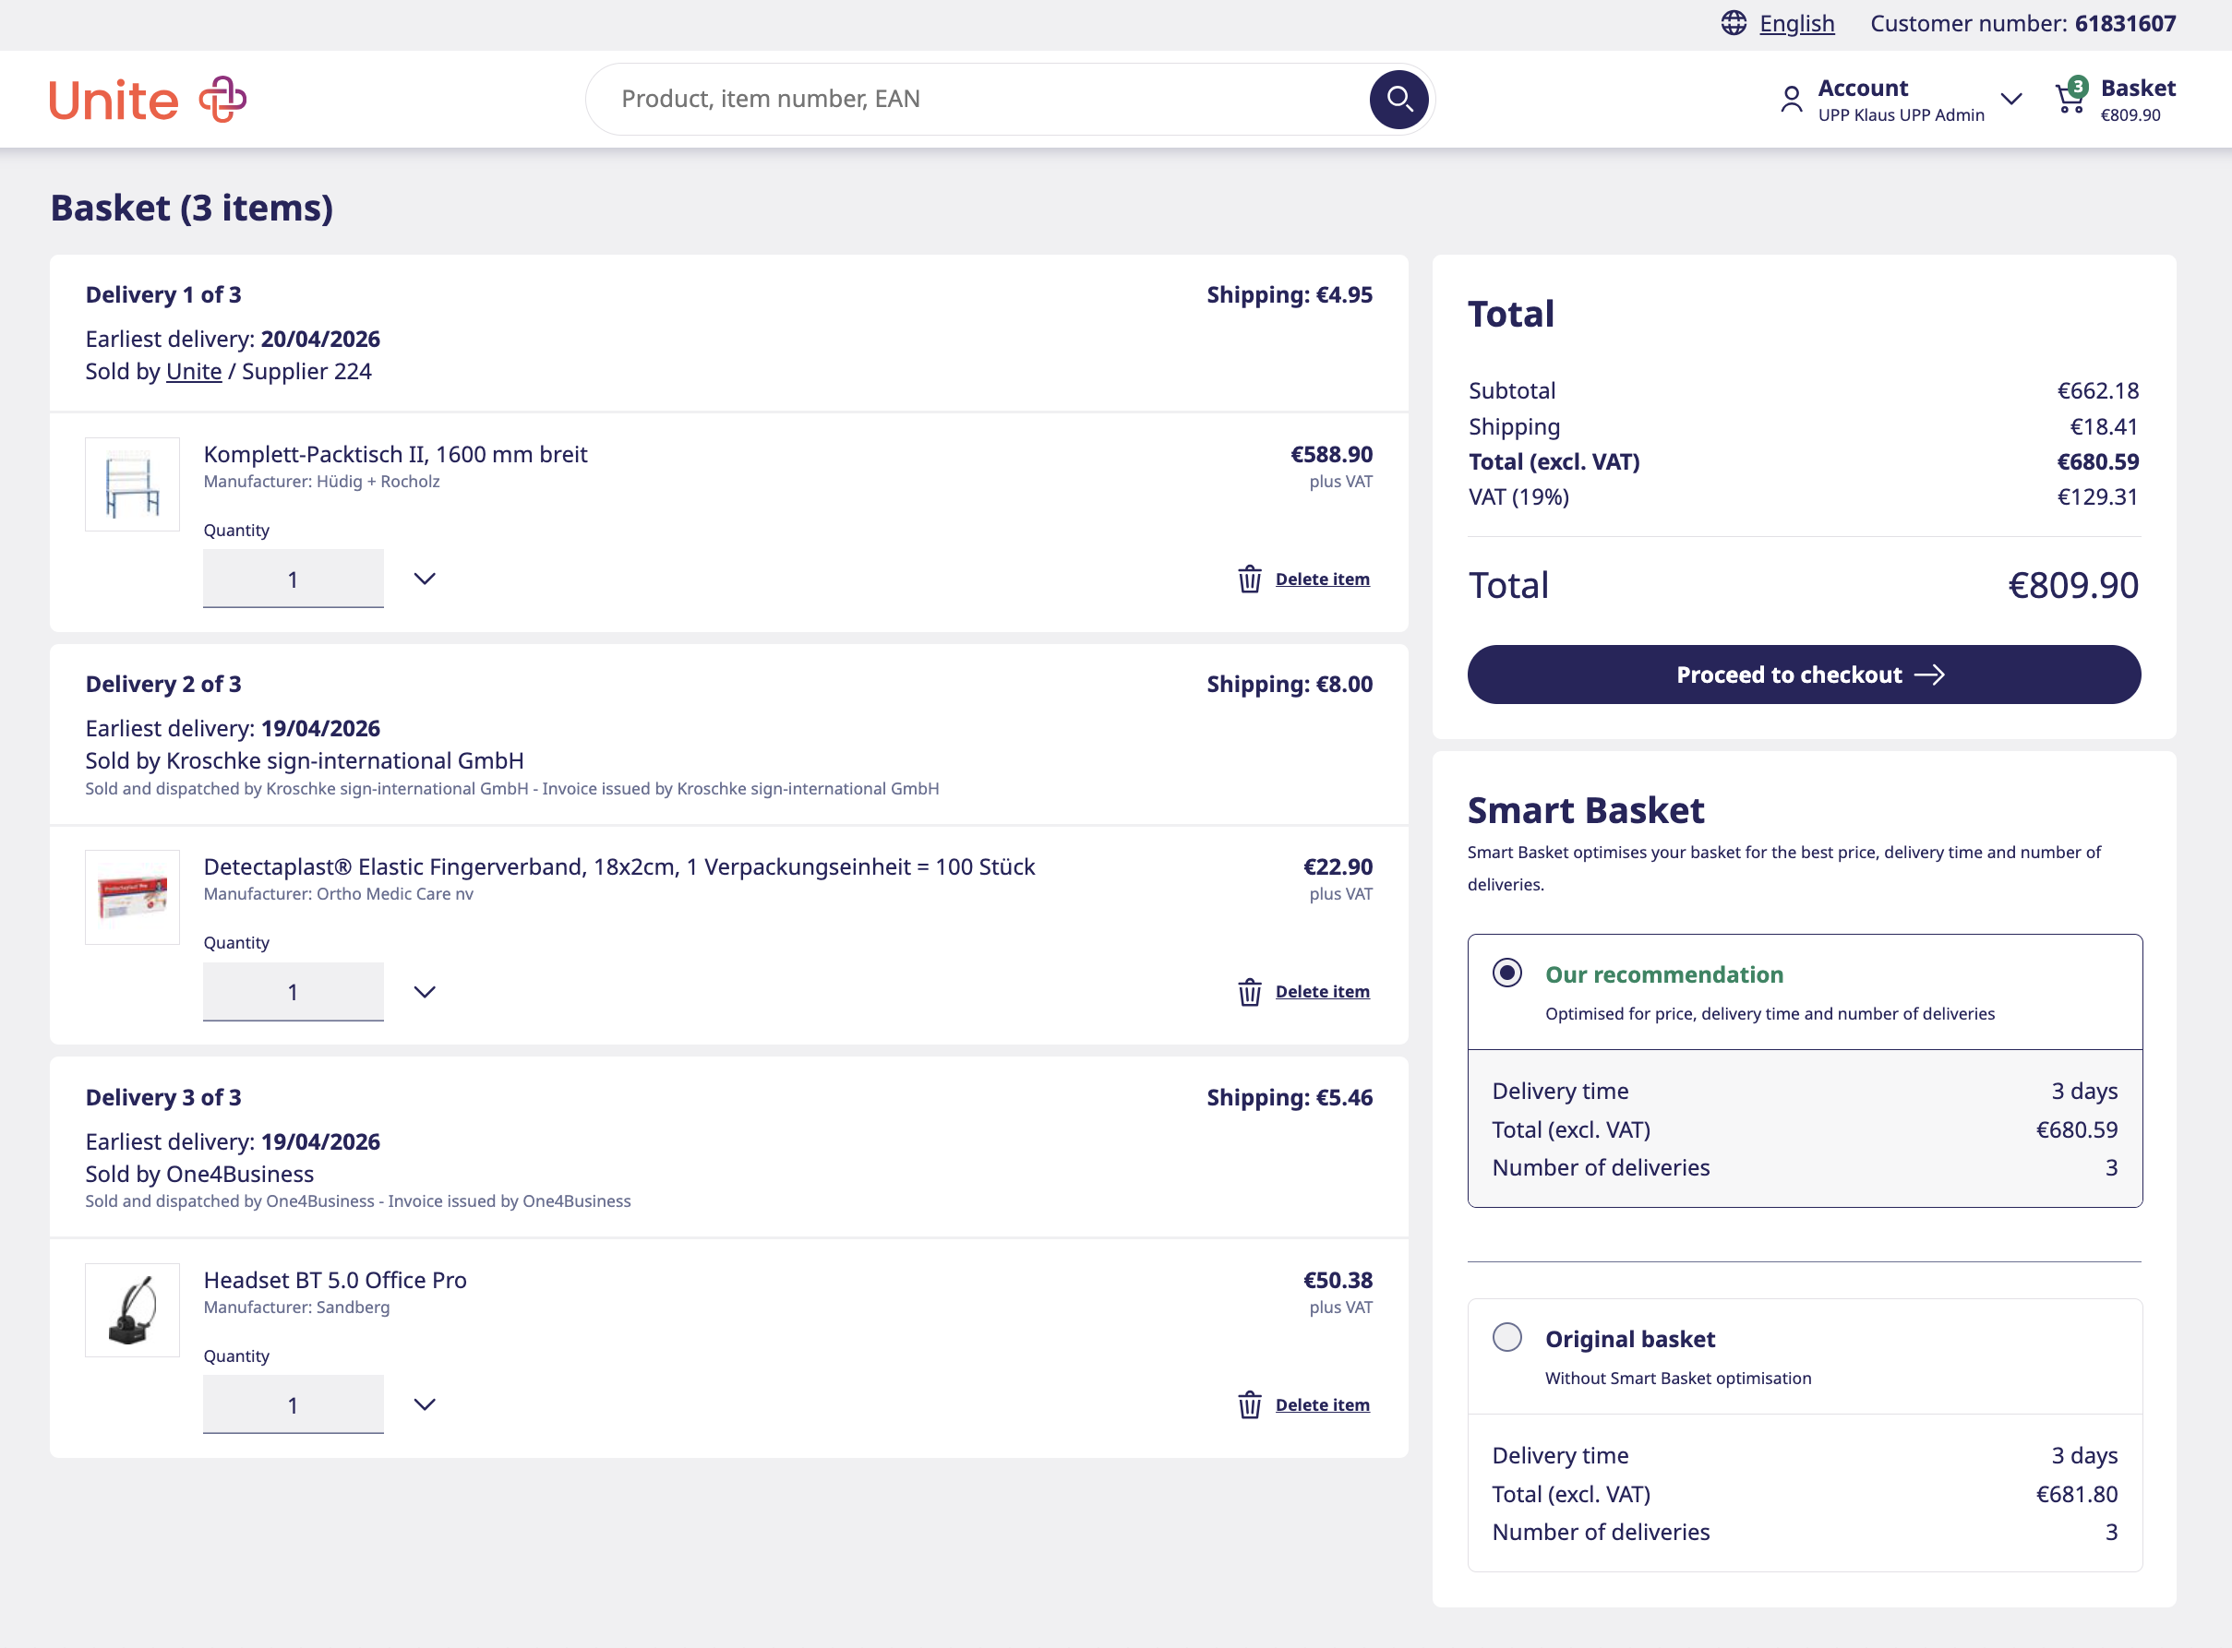The image size is (2232, 1648).
Task: Click the search magnifier button
Action: 1398,99
